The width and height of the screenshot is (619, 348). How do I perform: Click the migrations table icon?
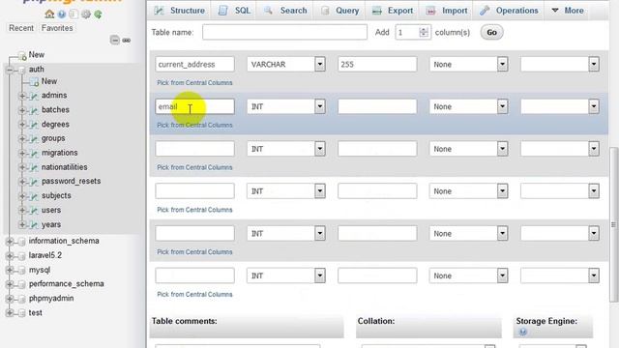tap(35, 153)
